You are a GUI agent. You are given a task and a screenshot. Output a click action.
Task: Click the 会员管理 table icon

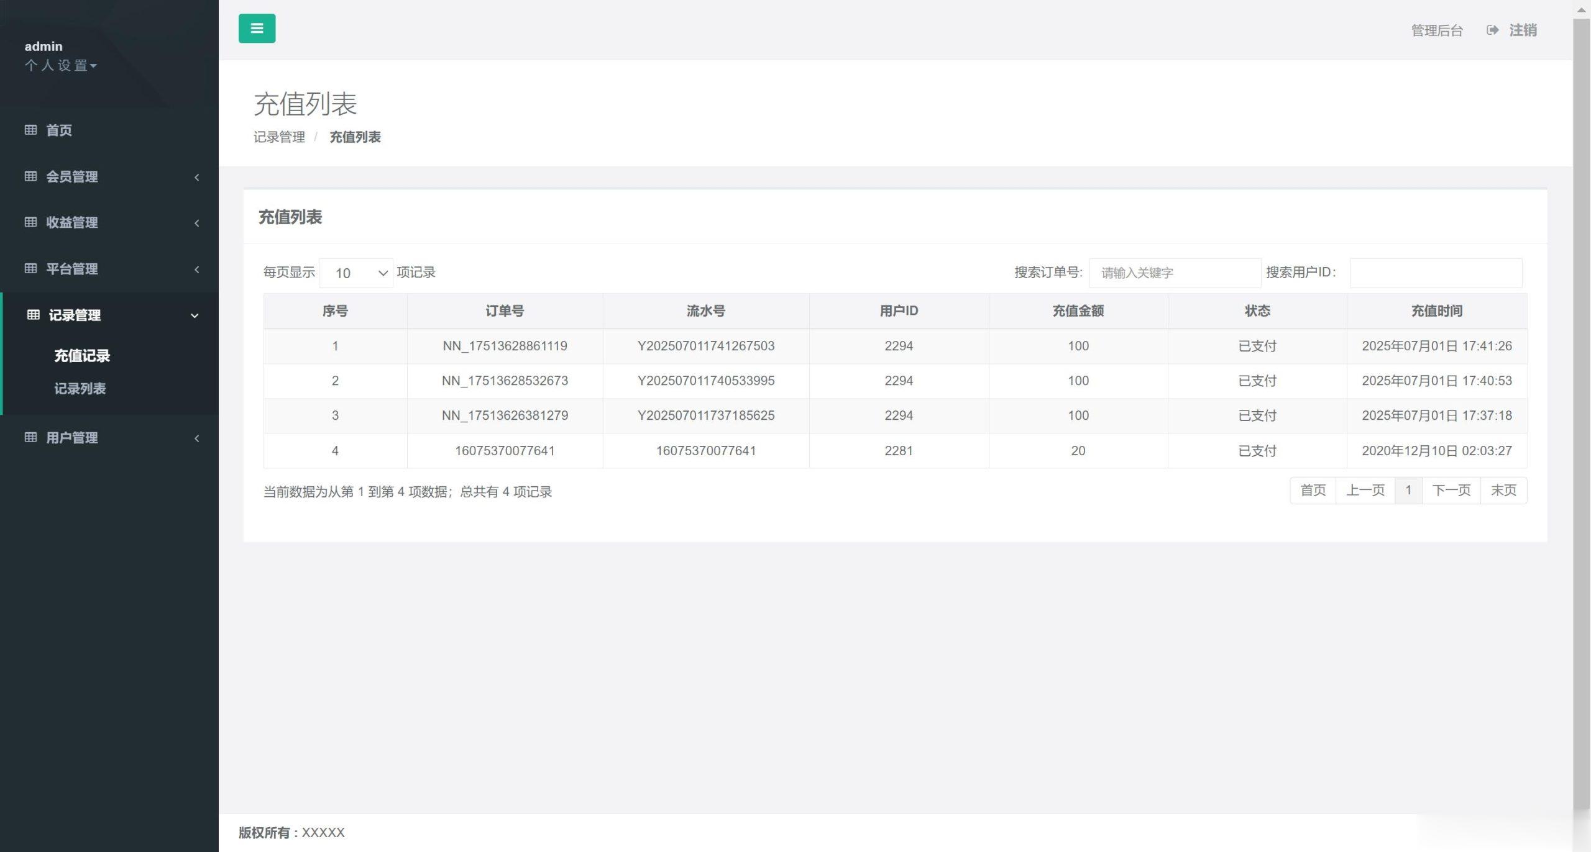[x=31, y=177]
